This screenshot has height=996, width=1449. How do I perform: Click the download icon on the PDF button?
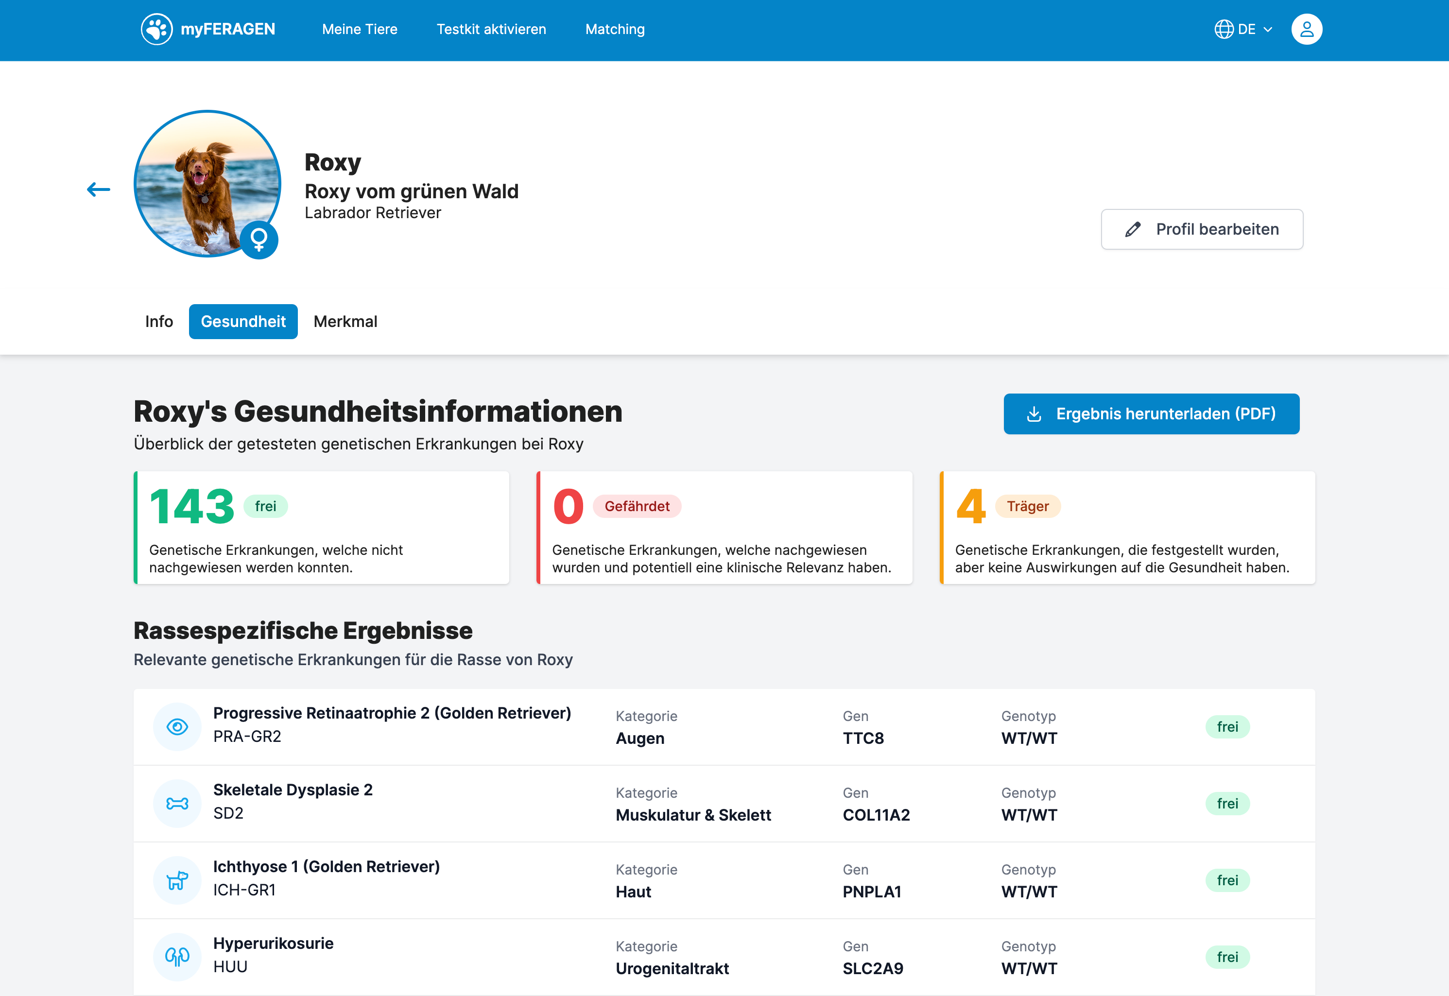point(1035,413)
